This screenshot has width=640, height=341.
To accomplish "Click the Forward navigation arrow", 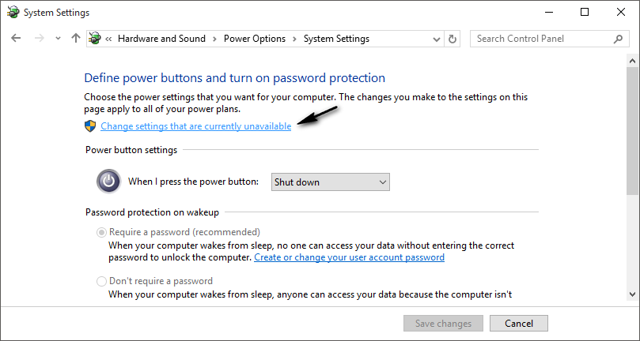I will [37, 38].
